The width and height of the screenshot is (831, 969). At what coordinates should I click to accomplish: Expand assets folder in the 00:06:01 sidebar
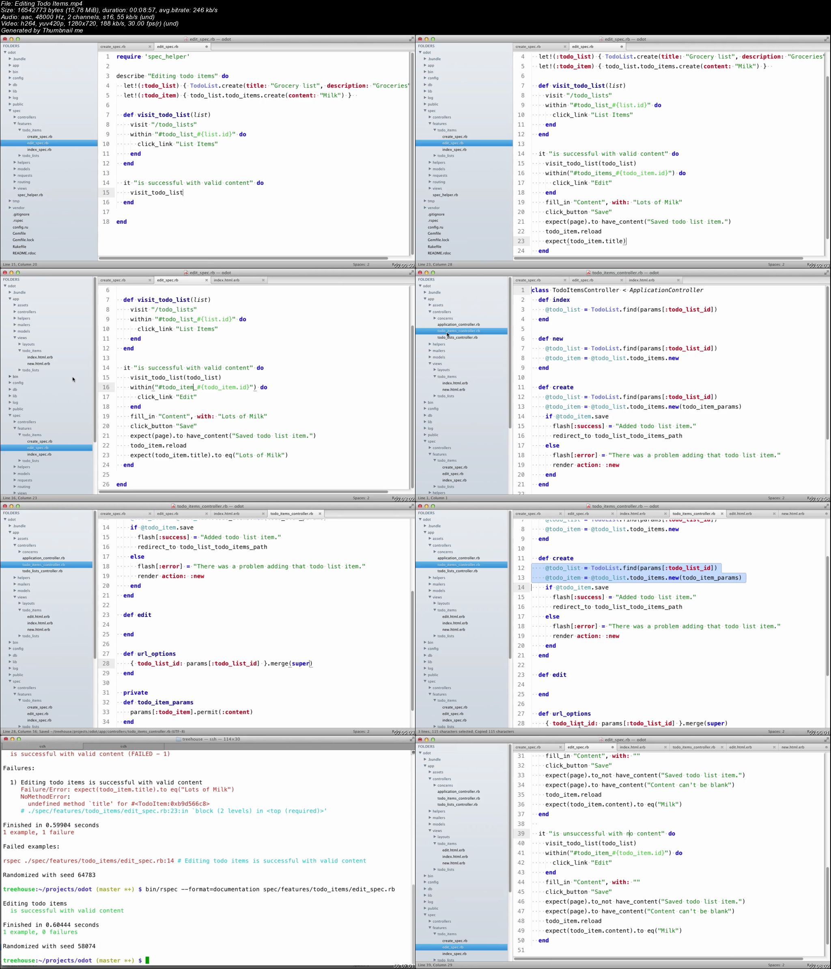click(x=430, y=539)
